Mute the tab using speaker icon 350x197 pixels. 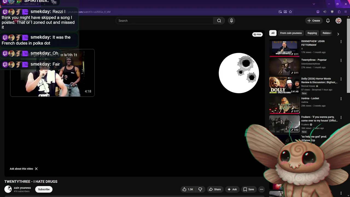(325, 12)
